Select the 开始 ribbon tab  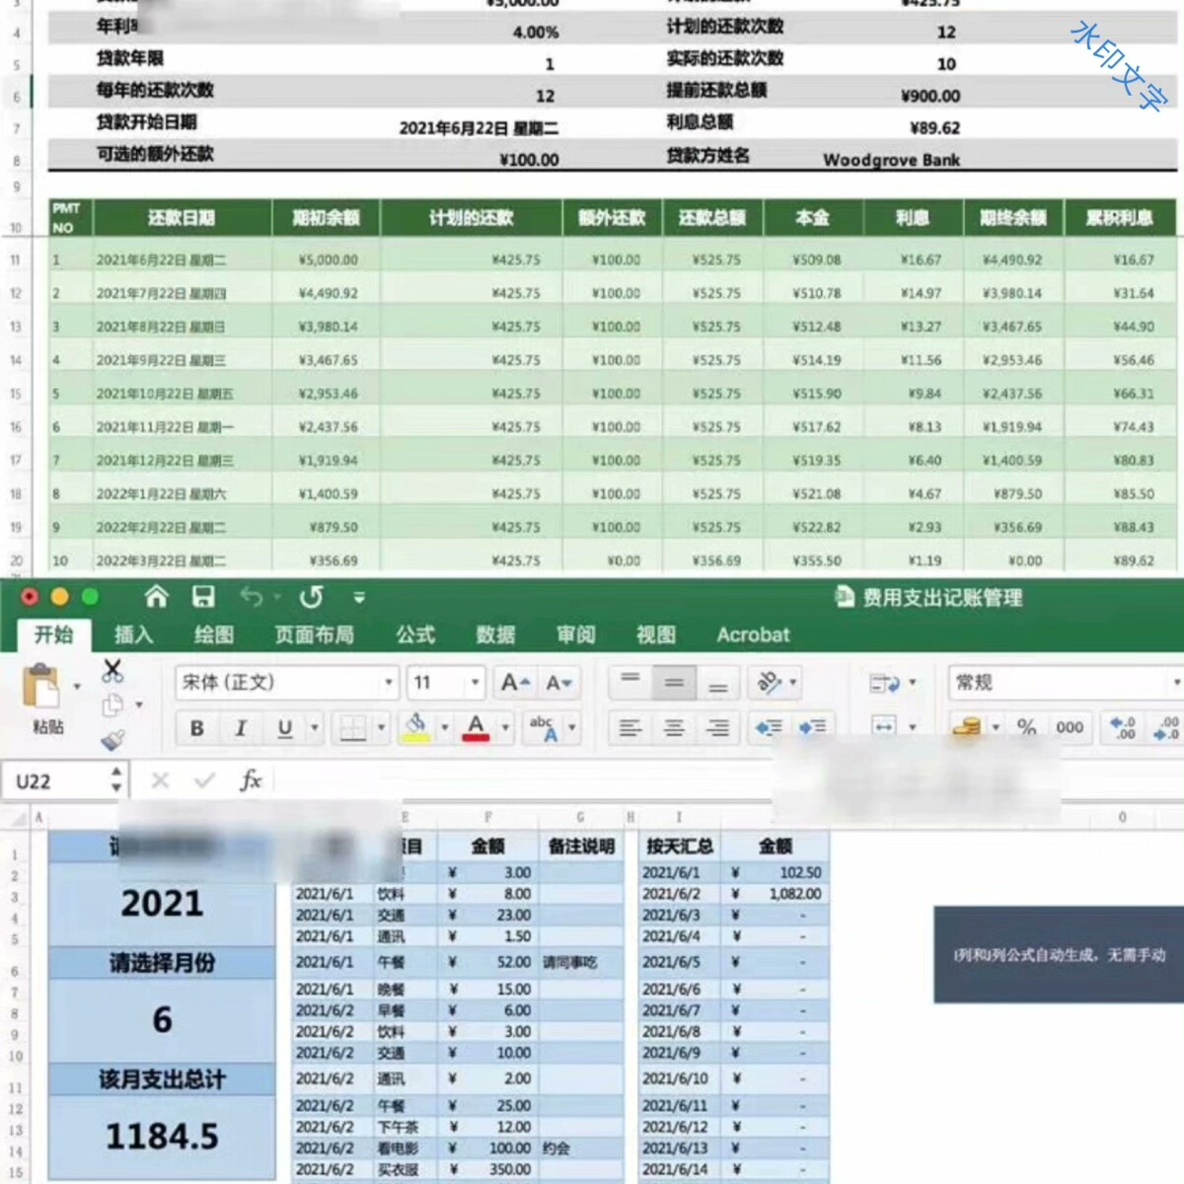(x=54, y=634)
